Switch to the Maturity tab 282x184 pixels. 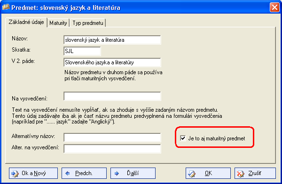coord(58,23)
